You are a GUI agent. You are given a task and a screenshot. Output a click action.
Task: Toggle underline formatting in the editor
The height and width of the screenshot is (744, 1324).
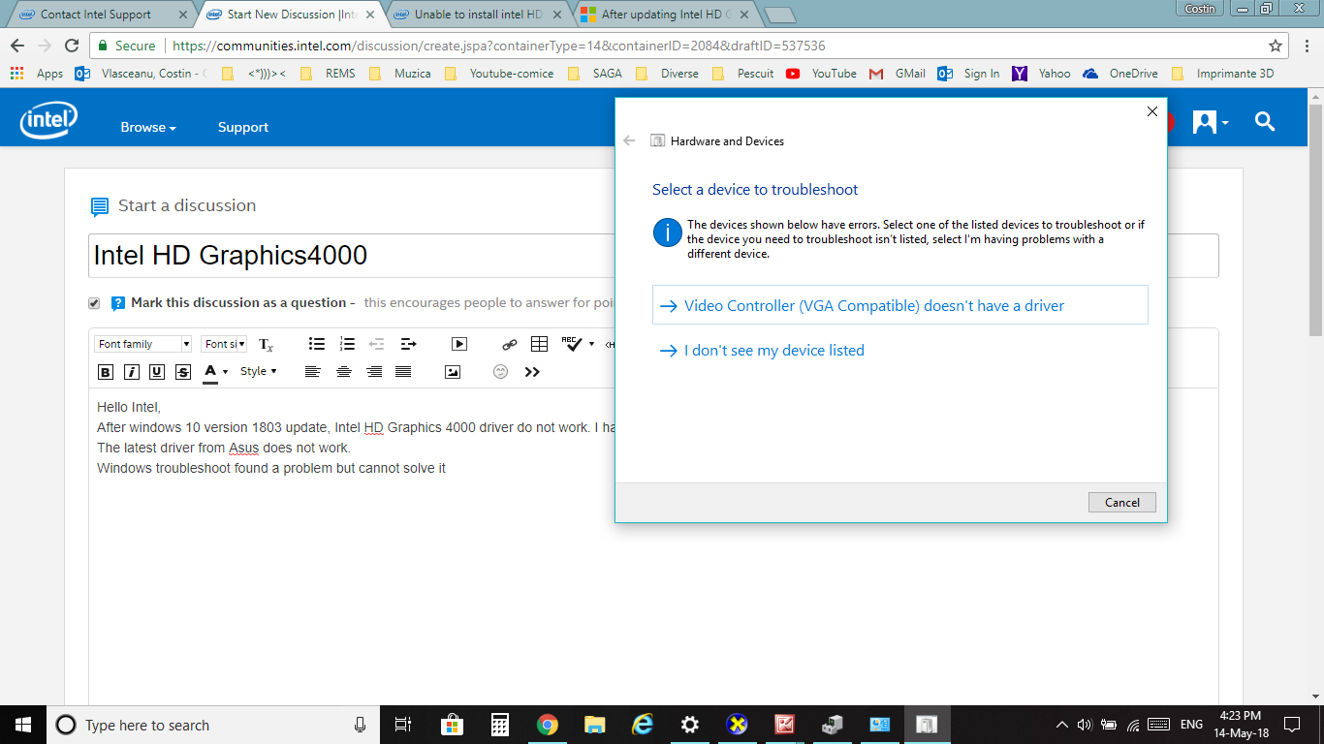(x=156, y=372)
